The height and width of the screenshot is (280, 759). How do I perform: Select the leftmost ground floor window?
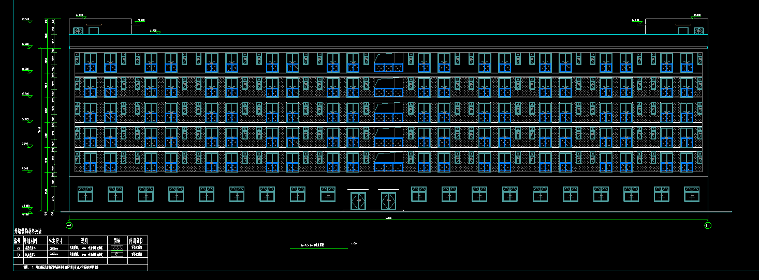tap(85, 194)
